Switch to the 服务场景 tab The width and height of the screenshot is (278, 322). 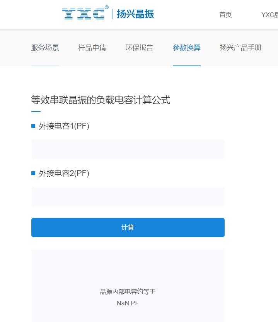click(x=45, y=48)
